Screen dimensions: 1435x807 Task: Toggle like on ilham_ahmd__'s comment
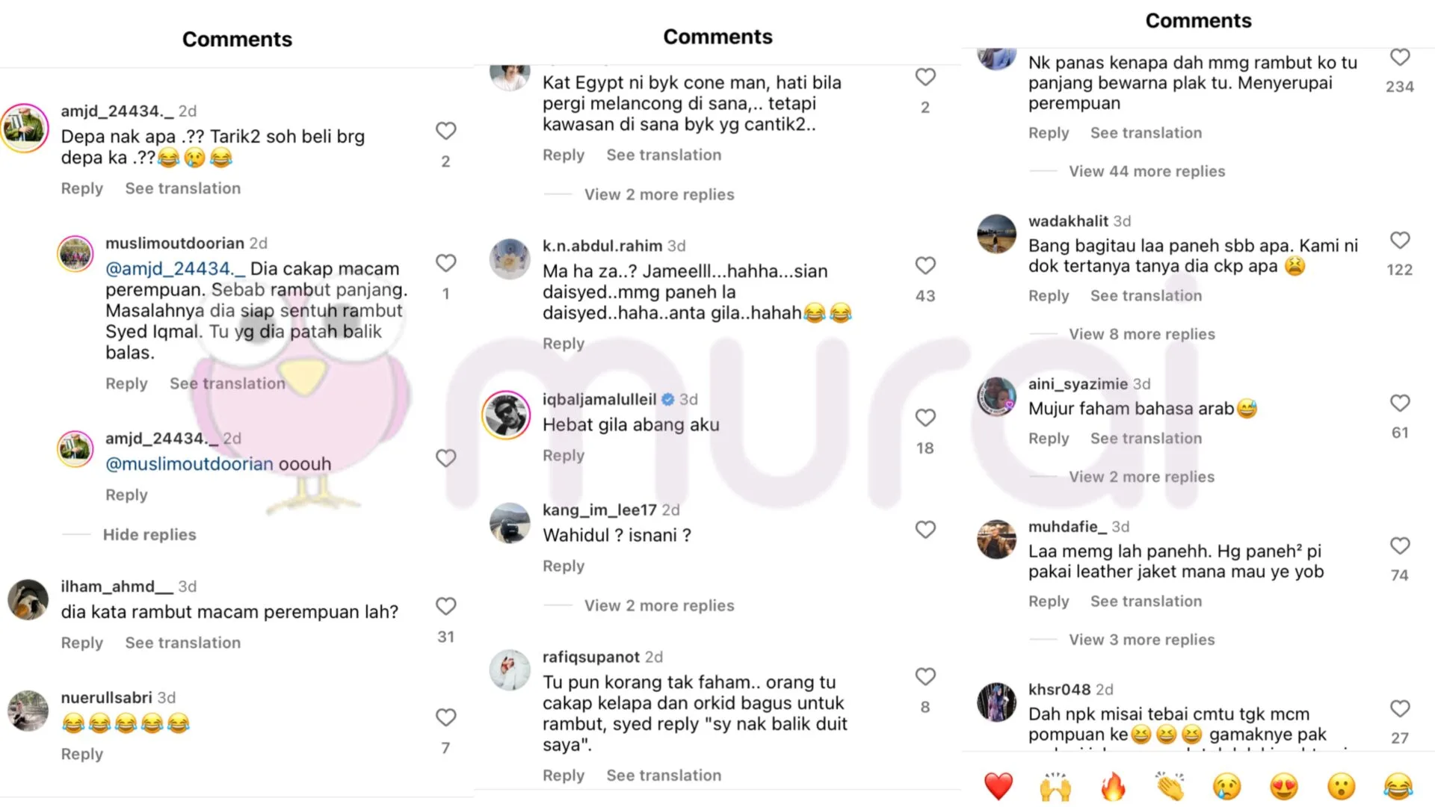pyautogui.click(x=446, y=606)
